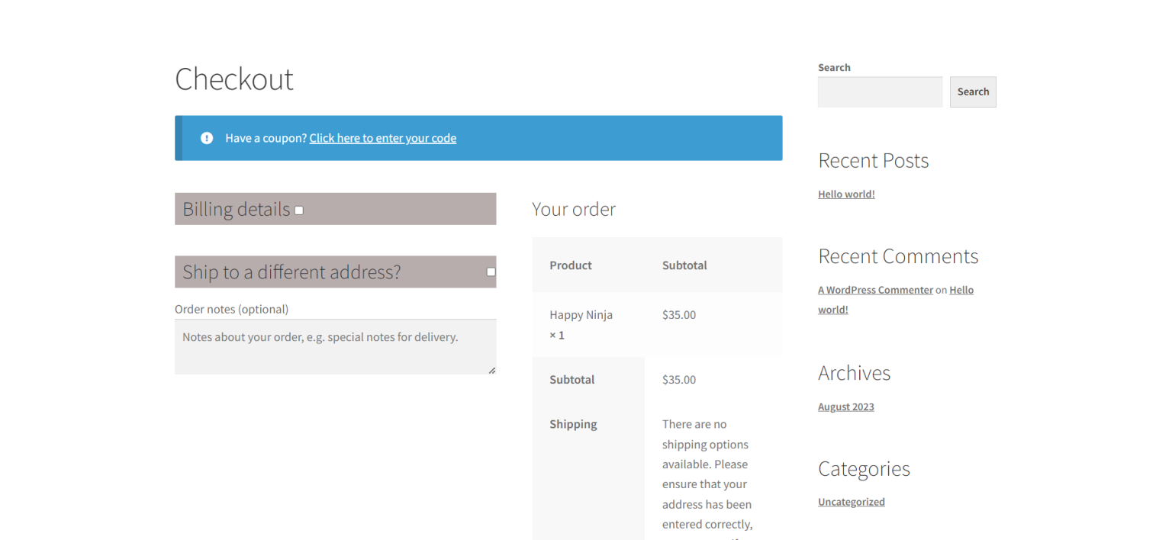The image size is (1172, 540).
Task: Open the Hello world! recent post
Action: pyautogui.click(x=846, y=194)
